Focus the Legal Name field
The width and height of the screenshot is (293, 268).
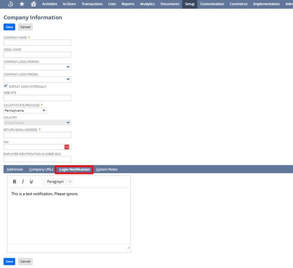pyautogui.click(x=37, y=55)
